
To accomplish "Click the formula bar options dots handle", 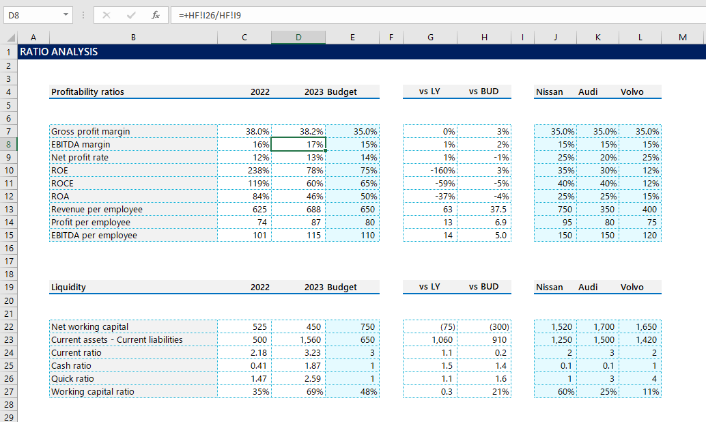I will coord(83,14).
